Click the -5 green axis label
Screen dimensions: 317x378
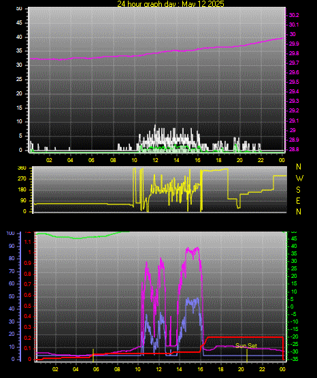click(x=293, y=314)
